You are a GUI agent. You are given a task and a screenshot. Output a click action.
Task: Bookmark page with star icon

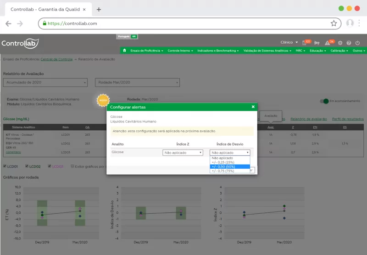click(334, 23)
